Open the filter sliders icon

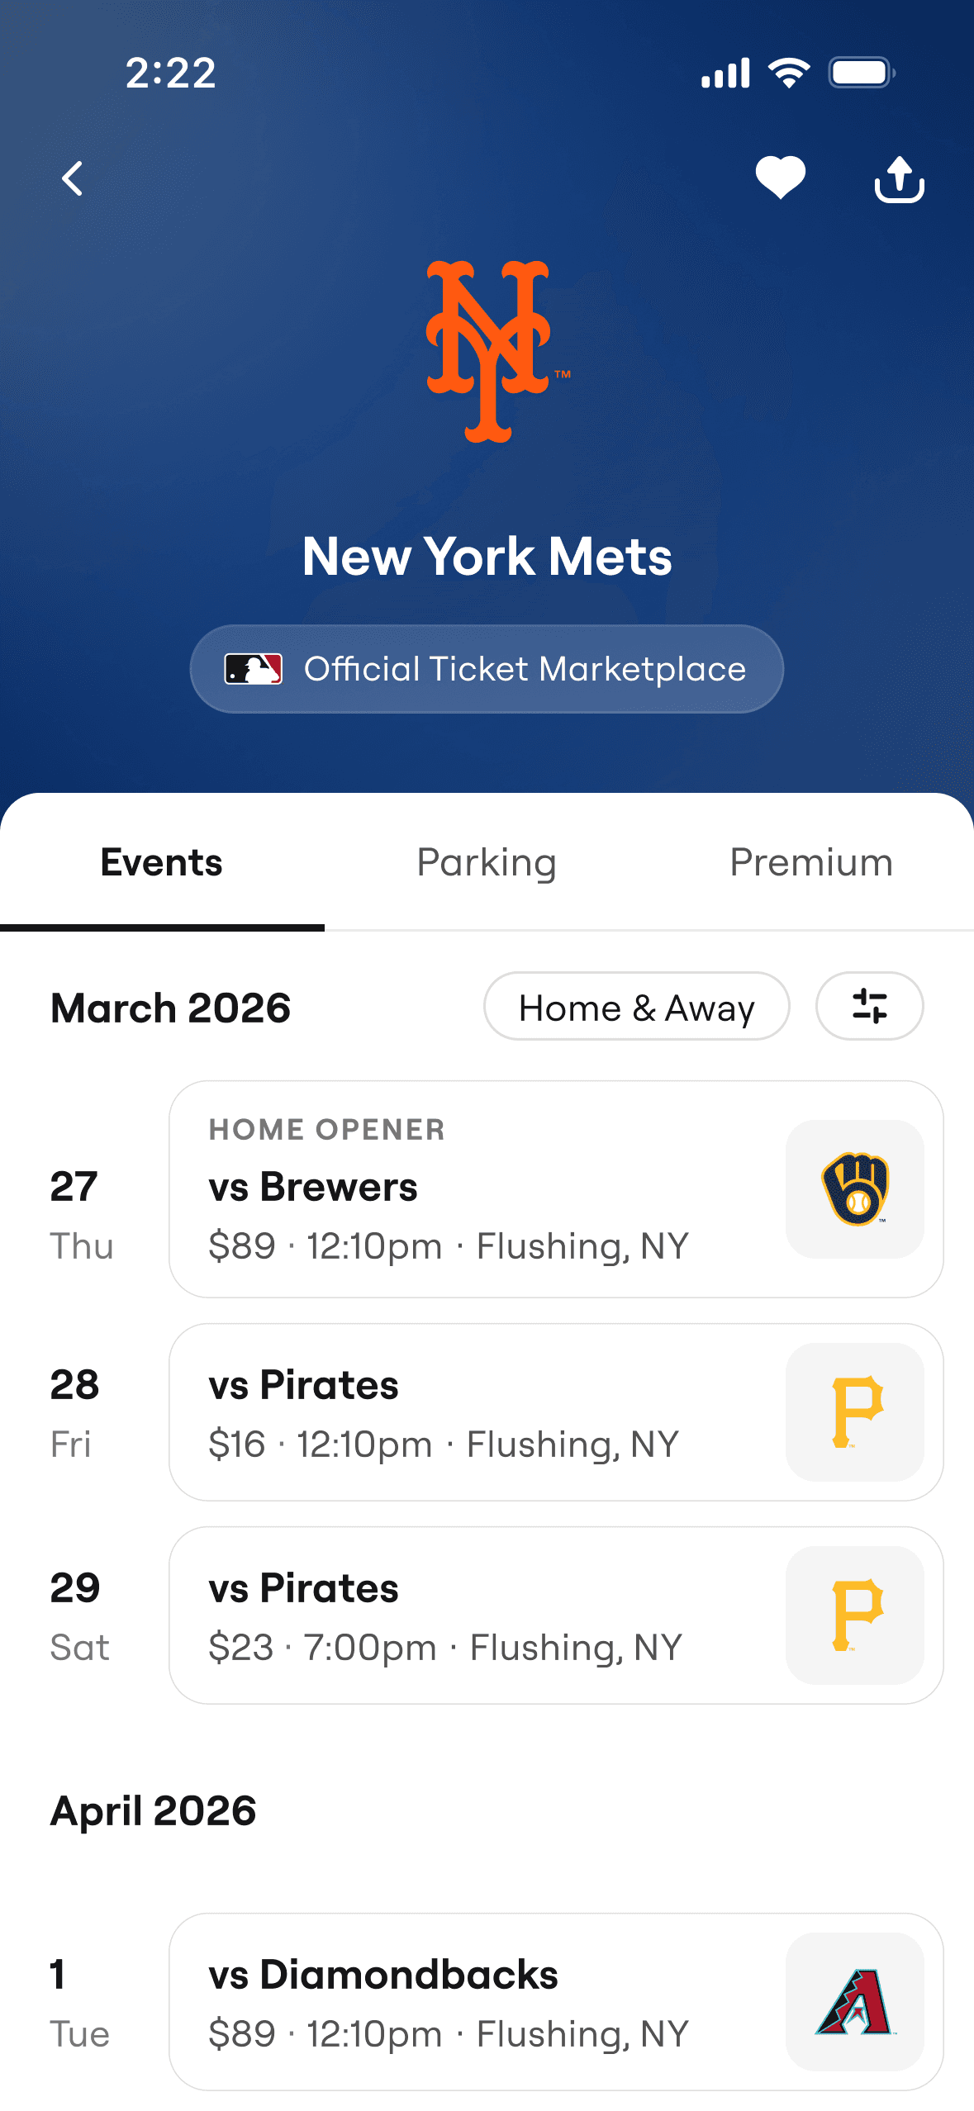(869, 1006)
